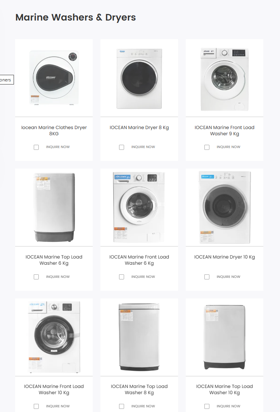Click the Marine Dryer 10 Kg product image

(x=225, y=208)
